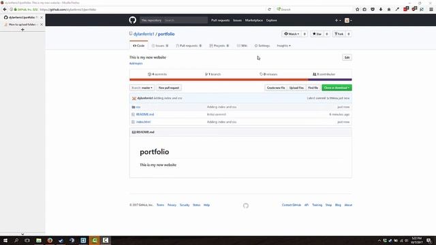436x245 pixels.
Task: Open Windows Start menu
Action: point(5,240)
